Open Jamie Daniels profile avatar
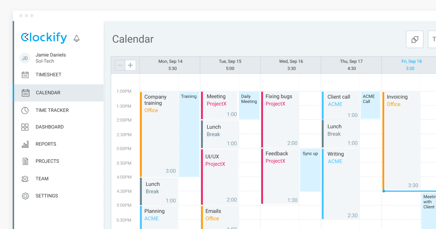436x229 pixels. (x=24, y=58)
